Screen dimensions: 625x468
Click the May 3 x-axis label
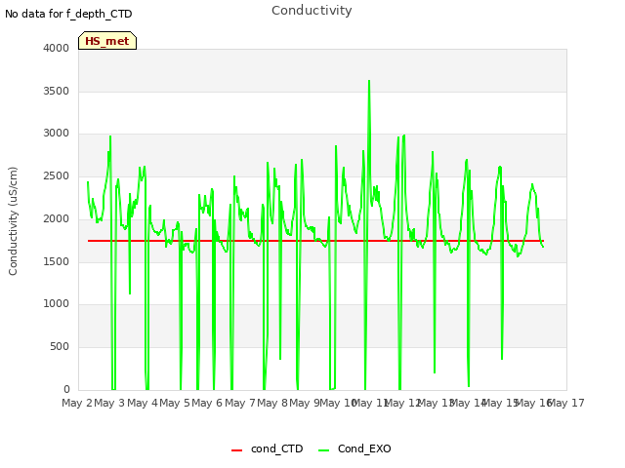click(x=109, y=403)
